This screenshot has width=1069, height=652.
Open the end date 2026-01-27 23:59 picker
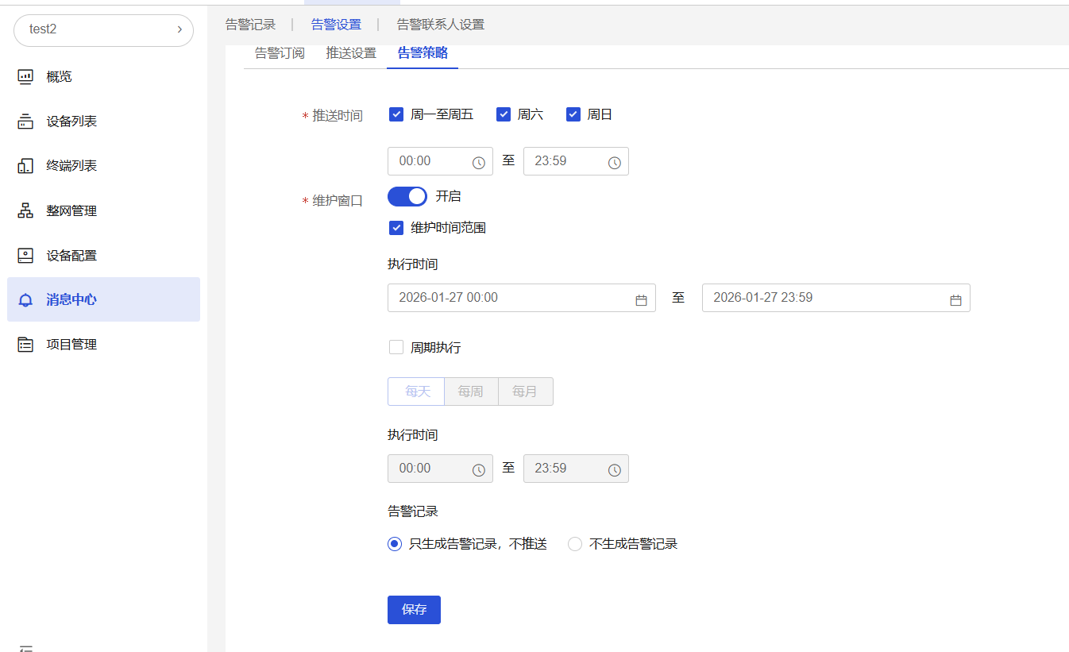[835, 298]
